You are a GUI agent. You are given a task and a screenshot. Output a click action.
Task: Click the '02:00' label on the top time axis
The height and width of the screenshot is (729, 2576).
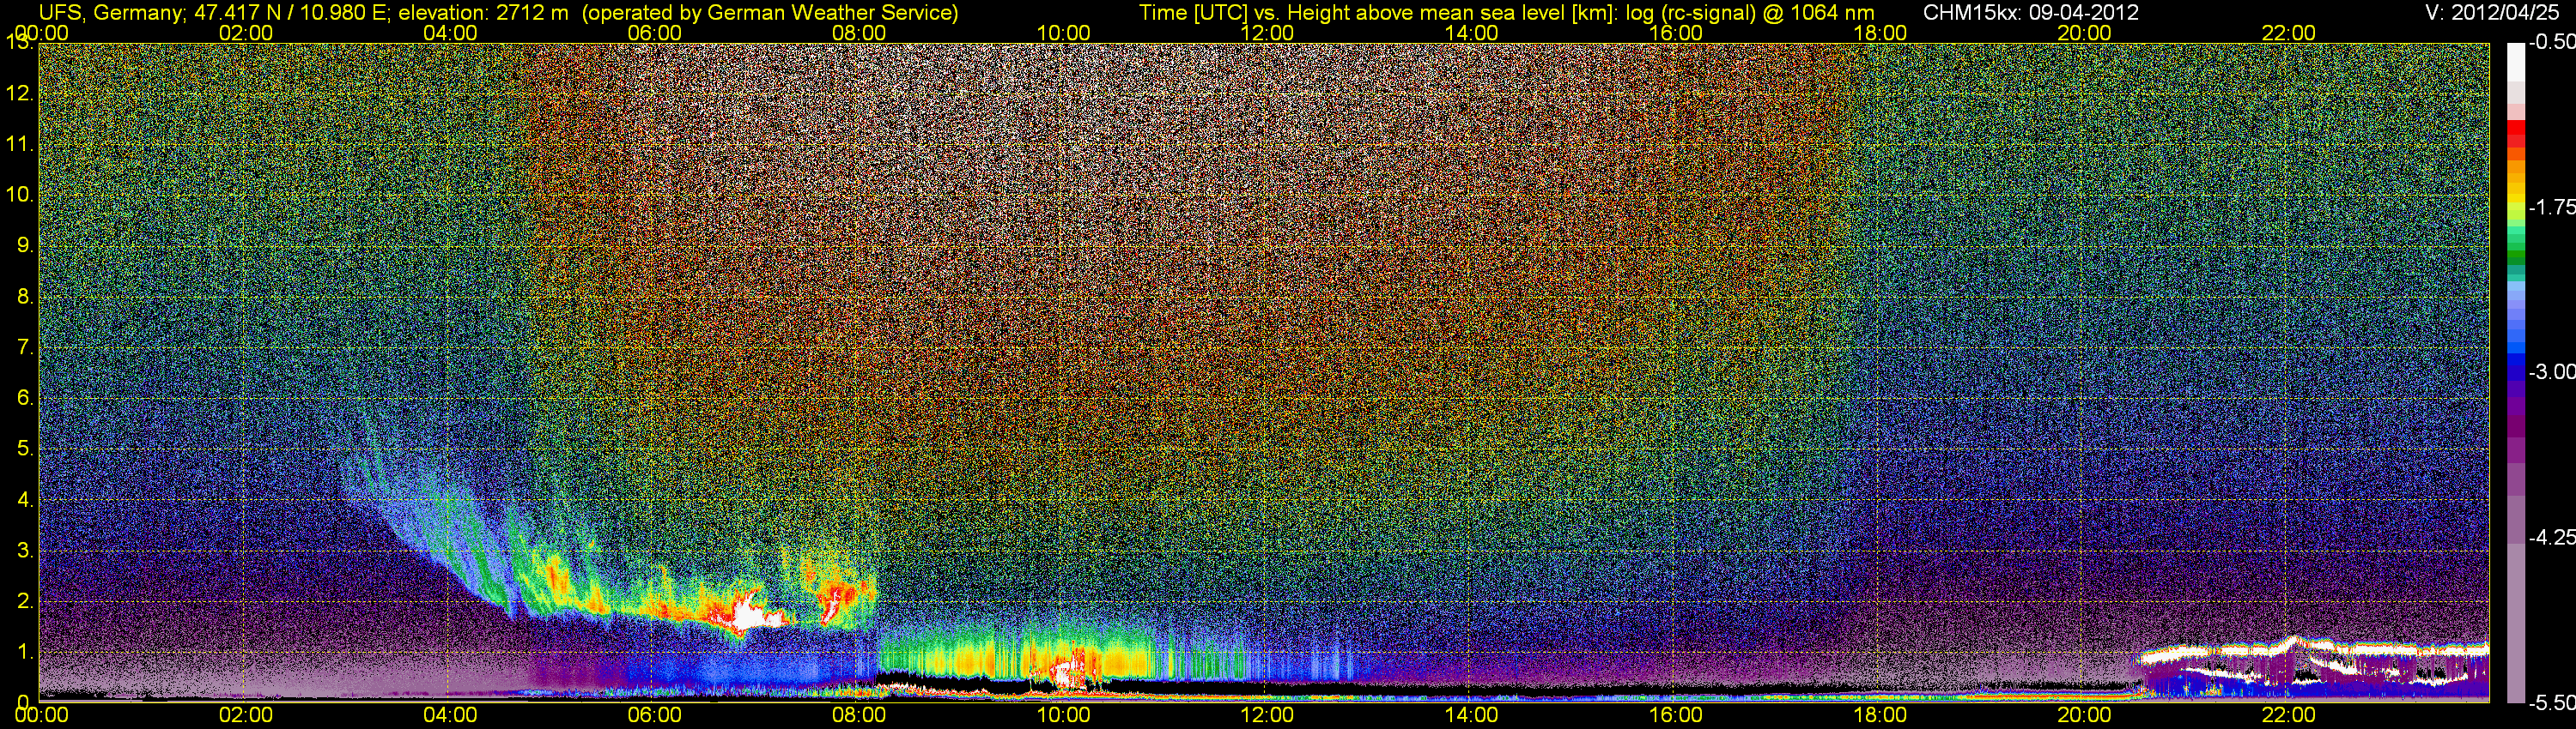coord(246,33)
